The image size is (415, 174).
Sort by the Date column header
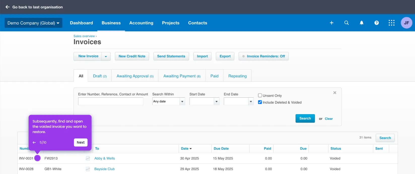[186, 149]
